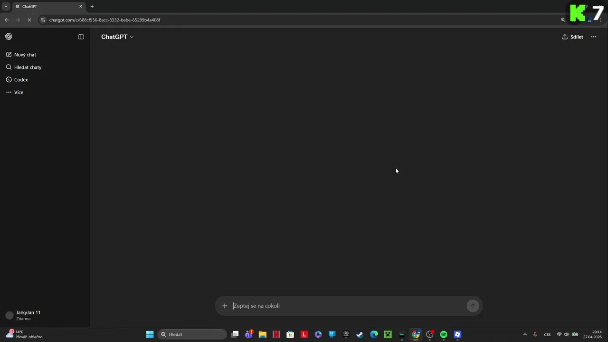Stop the page loading with the X button
608x342 pixels.
[29, 20]
